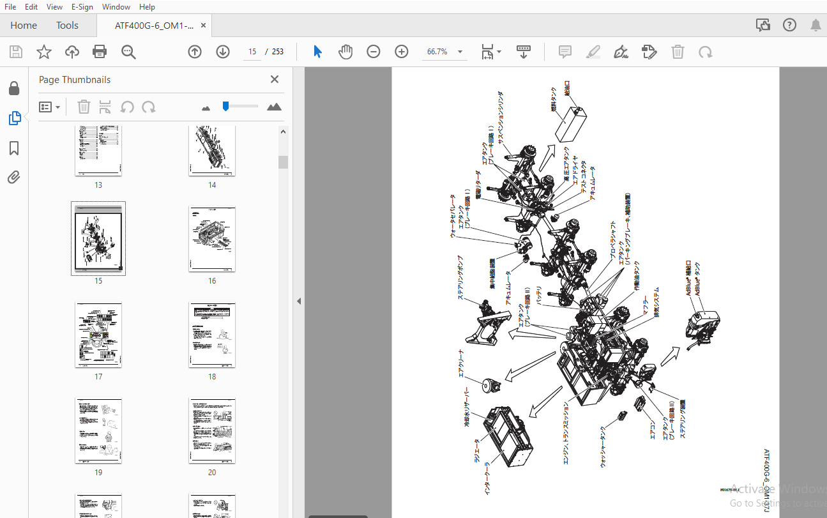Image resolution: width=827 pixels, height=518 pixels.
Task: Open the zoom level dropdown arrow
Action: [460, 52]
